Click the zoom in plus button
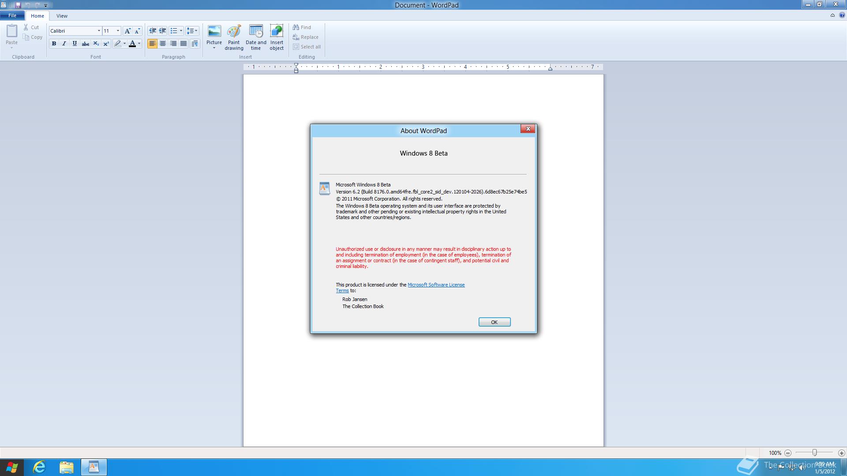 [841, 453]
